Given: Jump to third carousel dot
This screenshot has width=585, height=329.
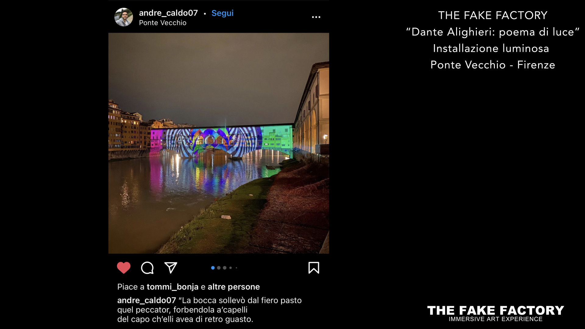Looking at the screenshot, I should [225, 268].
